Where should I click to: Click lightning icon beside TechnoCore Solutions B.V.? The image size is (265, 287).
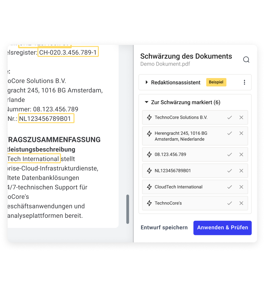(149, 117)
